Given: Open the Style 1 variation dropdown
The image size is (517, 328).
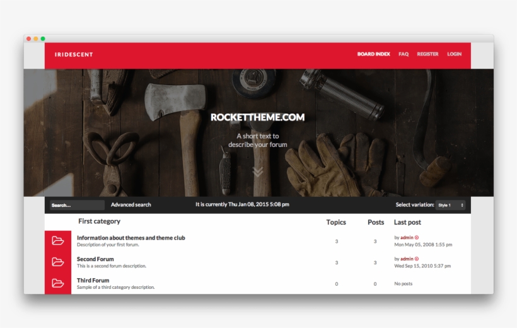Looking at the screenshot, I should 451,205.
